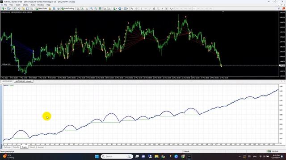This screenshot has height=160, width=286.
Task: Open the Market Watch panel icon
Action: tap(15, 8)
